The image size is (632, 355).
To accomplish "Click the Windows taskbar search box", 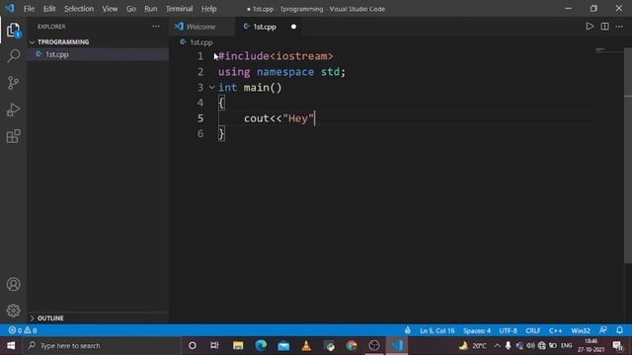I will pyautogui.click(x=101, y=345).
